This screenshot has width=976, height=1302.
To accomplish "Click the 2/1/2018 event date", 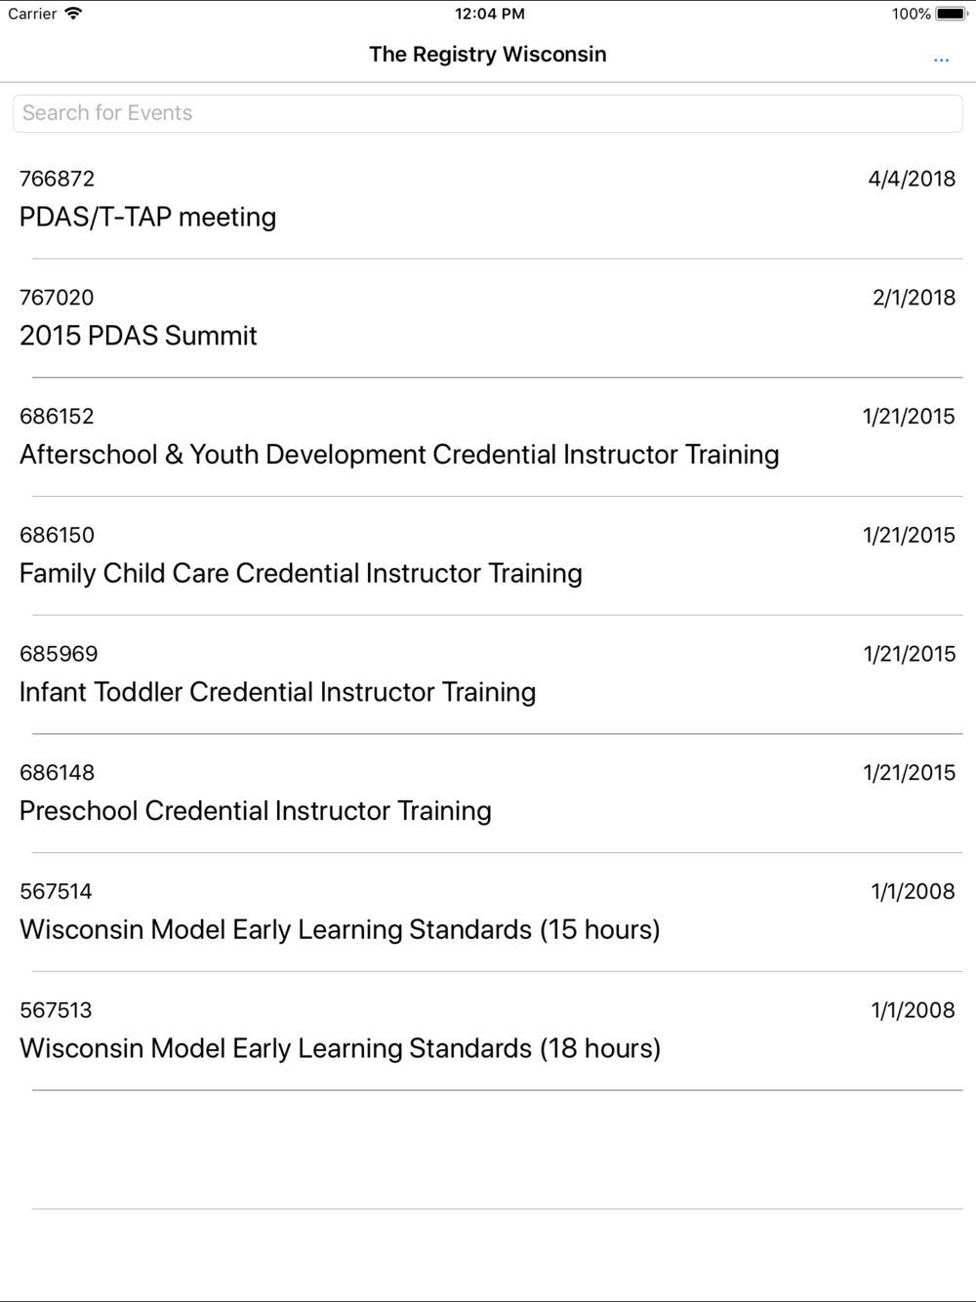I will click(914, 298).
